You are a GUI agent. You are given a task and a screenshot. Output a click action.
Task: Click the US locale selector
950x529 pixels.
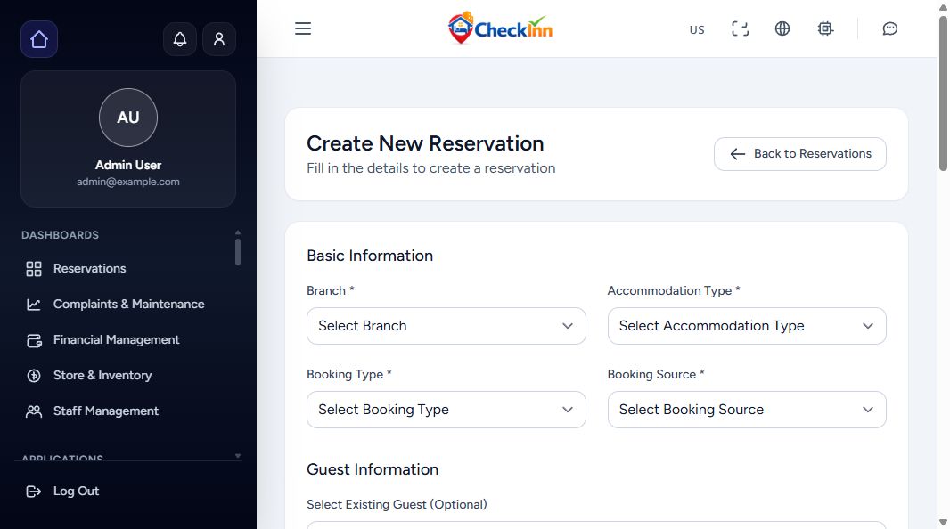(x=697, y=29)
